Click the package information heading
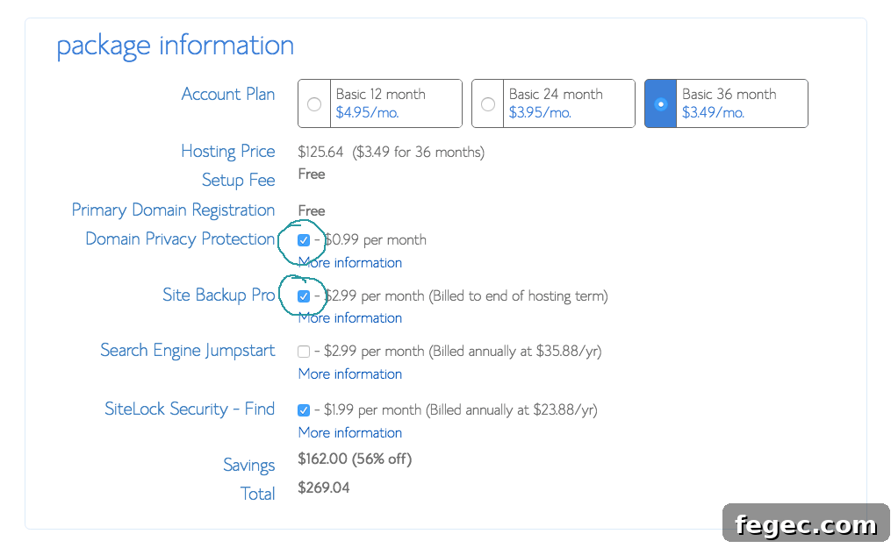The width and height of the screenshot is (891, 548). pos(175,46)
